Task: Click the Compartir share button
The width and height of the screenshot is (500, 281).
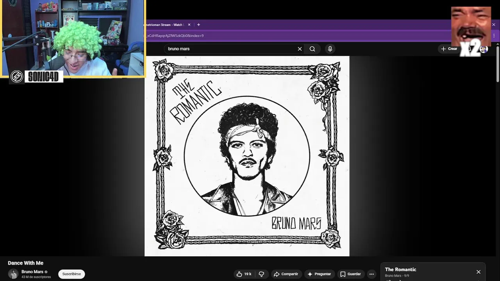Action: [286, 274]
